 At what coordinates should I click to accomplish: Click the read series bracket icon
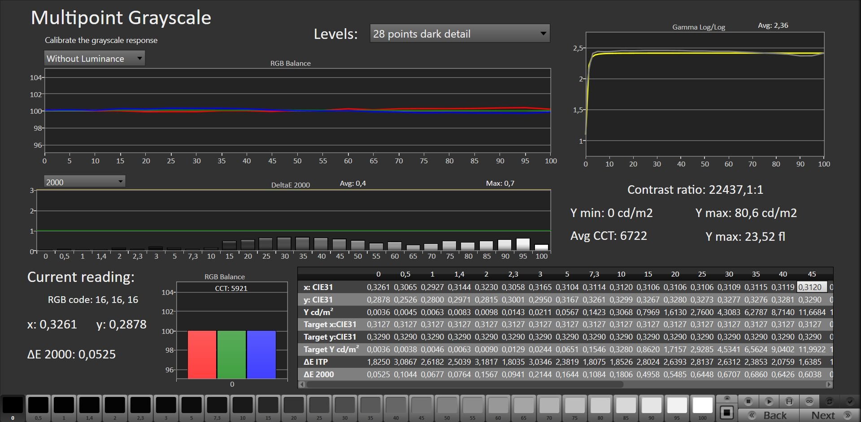point(789,401)
